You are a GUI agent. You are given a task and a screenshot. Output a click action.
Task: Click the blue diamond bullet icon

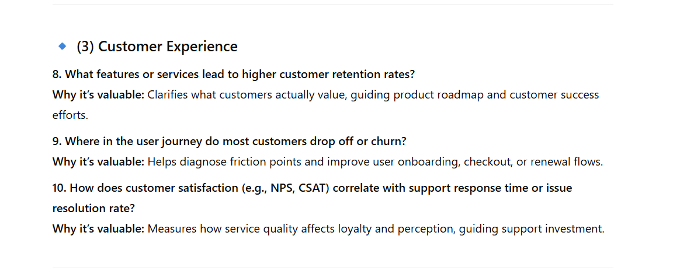click(x=63, y=46)
